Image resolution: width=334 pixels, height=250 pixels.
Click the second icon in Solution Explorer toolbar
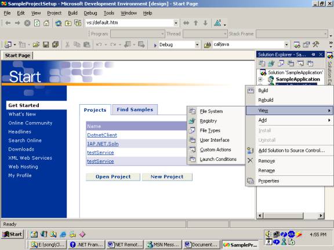(271, 63)
